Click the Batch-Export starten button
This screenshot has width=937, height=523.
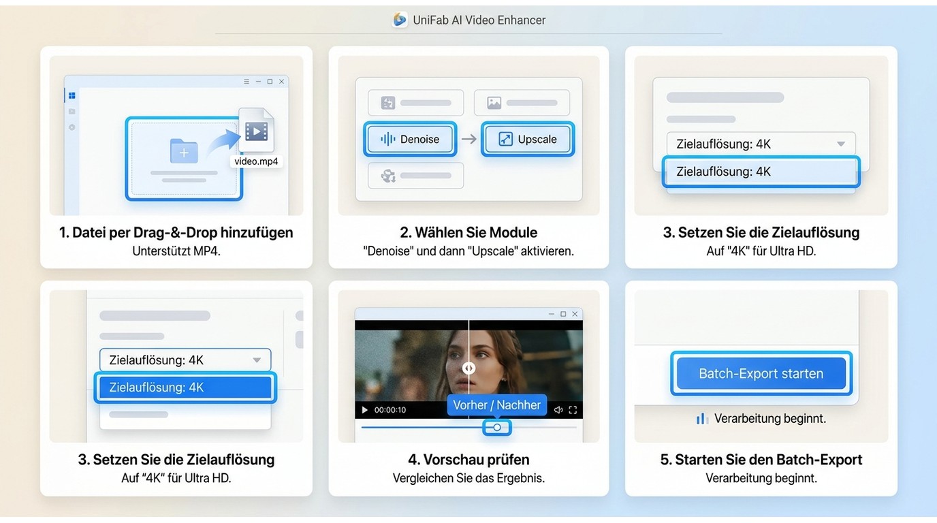tap(761, 373)
